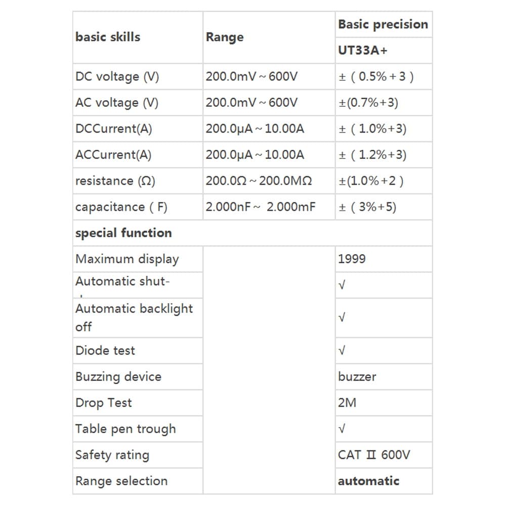Click the checkmark beside Automatic backlight off
Image resolution: width=506 pixels, height=506 pixels.
342,318
